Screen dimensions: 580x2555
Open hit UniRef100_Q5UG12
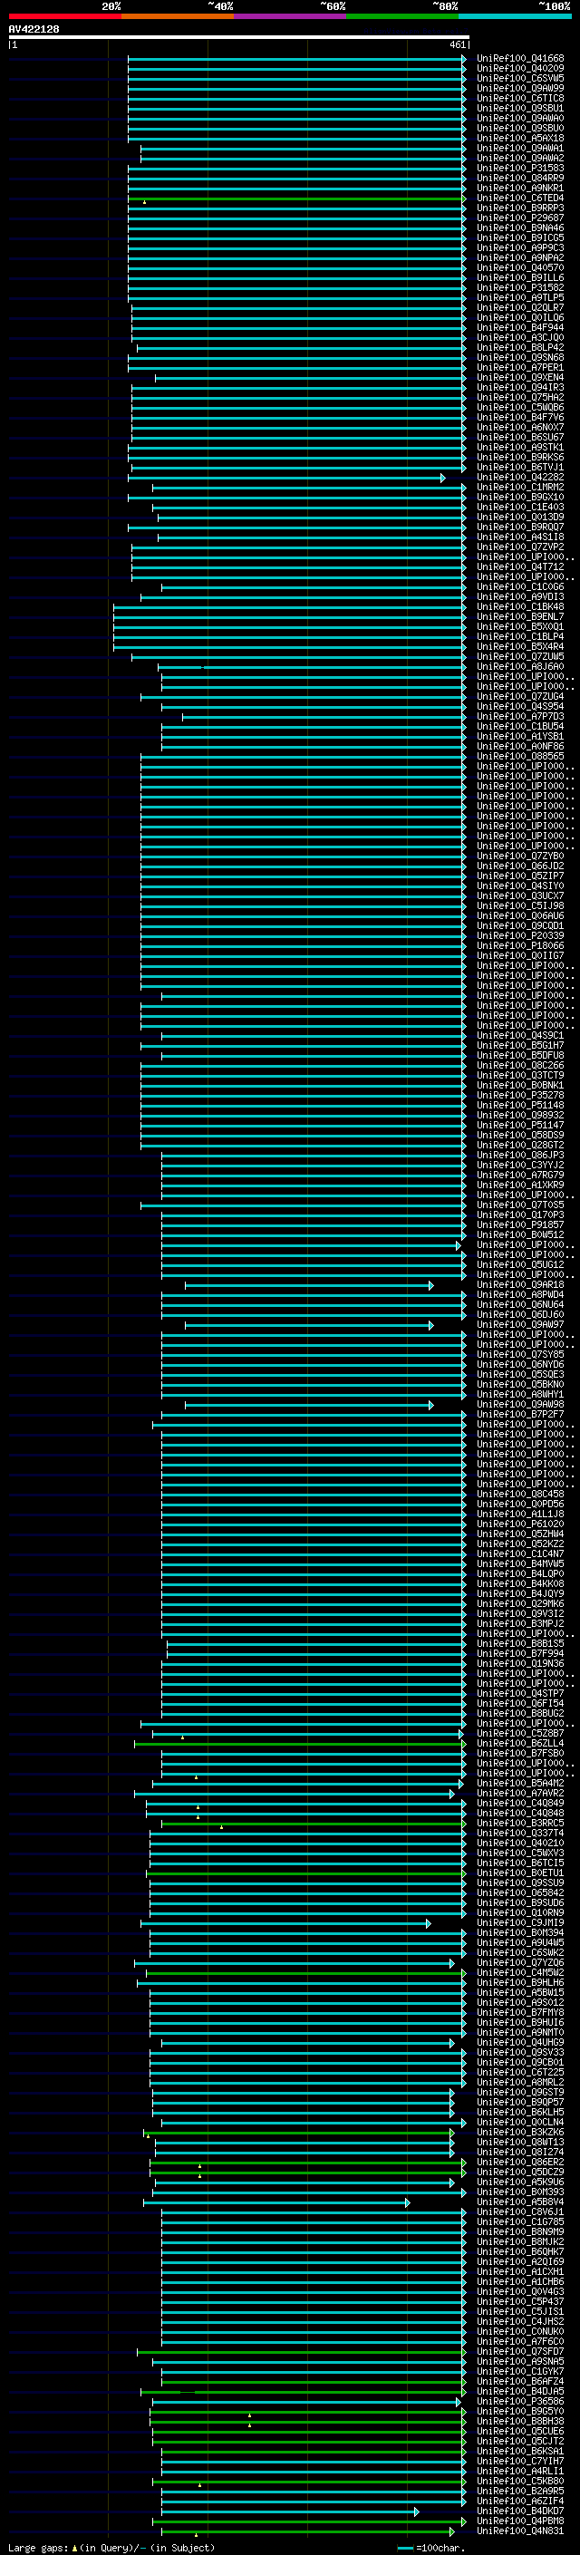(520, 1264)
